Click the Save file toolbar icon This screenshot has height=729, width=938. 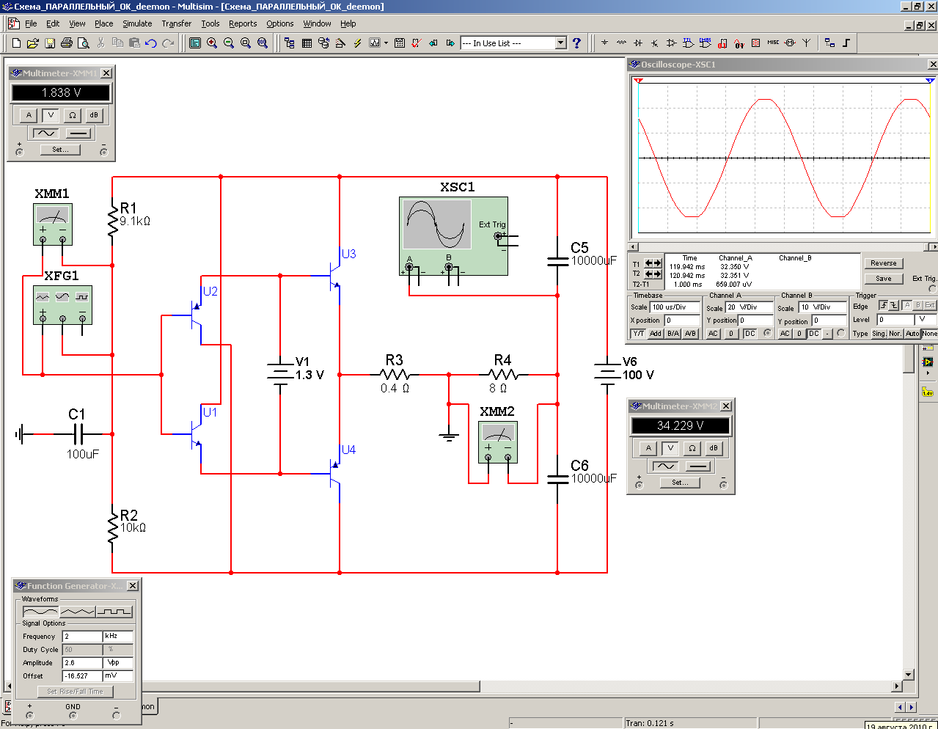click(50, 43)
